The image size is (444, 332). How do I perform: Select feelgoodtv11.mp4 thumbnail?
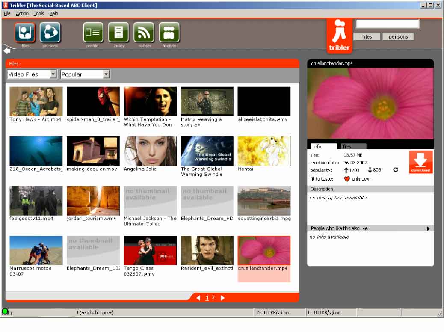36,201
